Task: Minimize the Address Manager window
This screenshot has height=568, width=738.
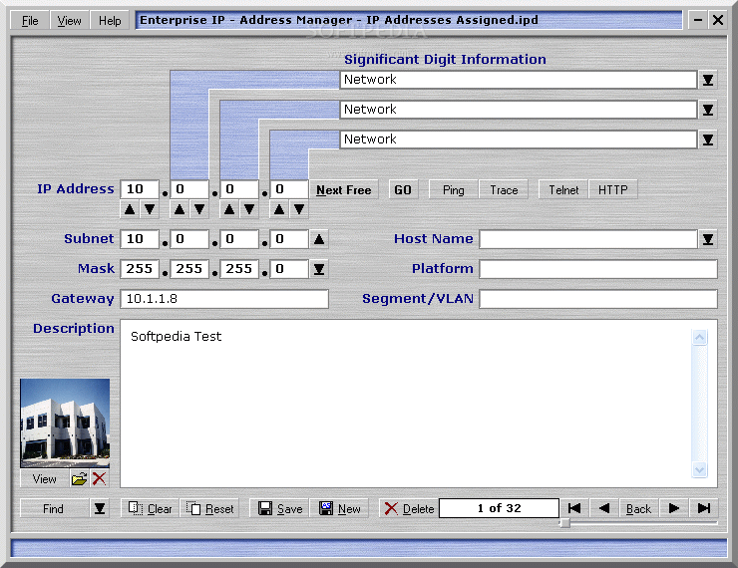Action: (x=698, y=20)
